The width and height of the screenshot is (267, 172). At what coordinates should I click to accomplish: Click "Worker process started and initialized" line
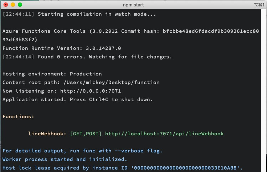(x=65, y=160)
